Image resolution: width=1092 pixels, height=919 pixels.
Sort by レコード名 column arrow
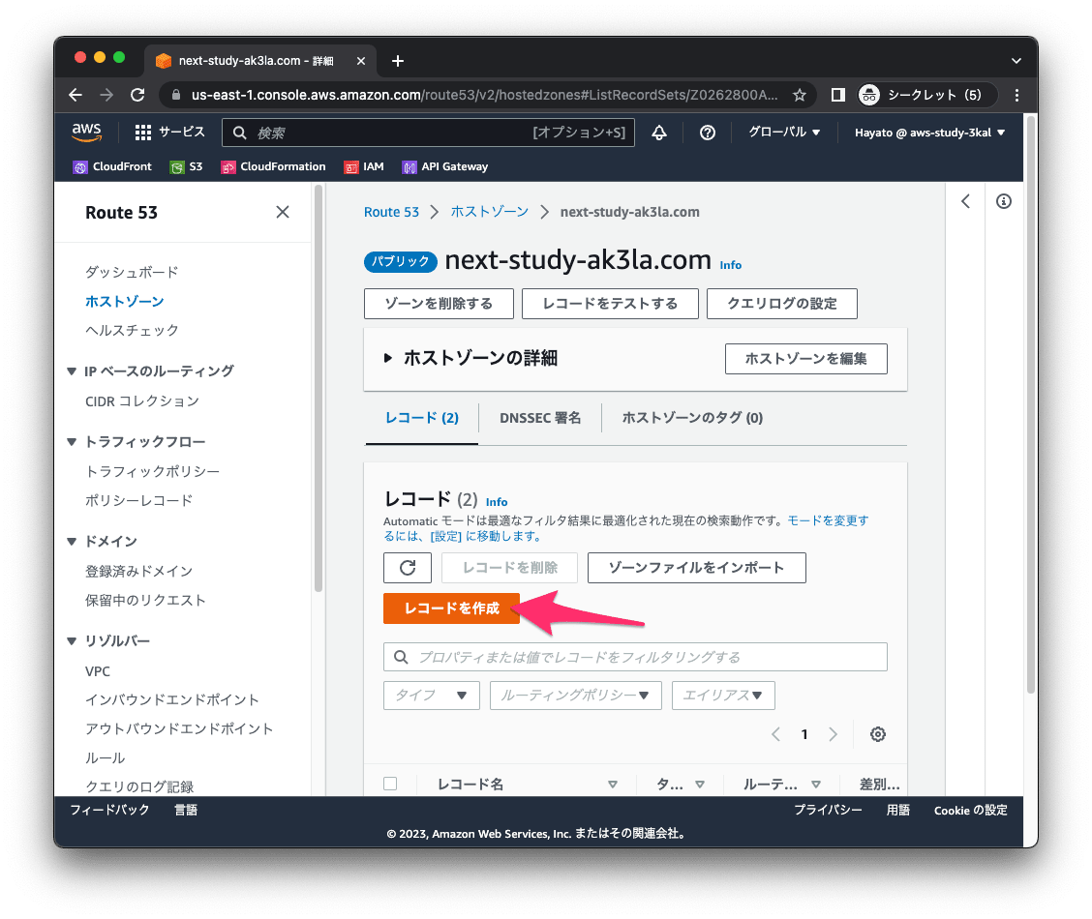point(612,784)
